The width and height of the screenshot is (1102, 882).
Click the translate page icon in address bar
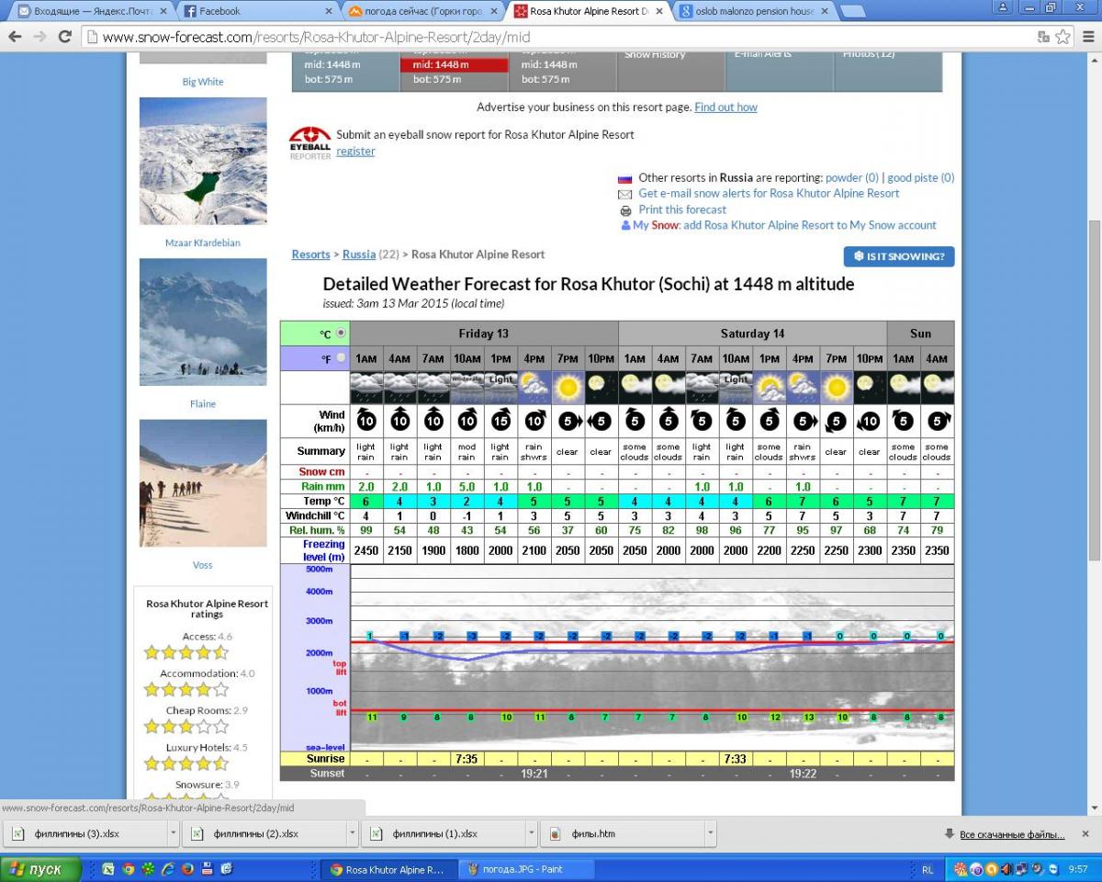coord(1043,37)
